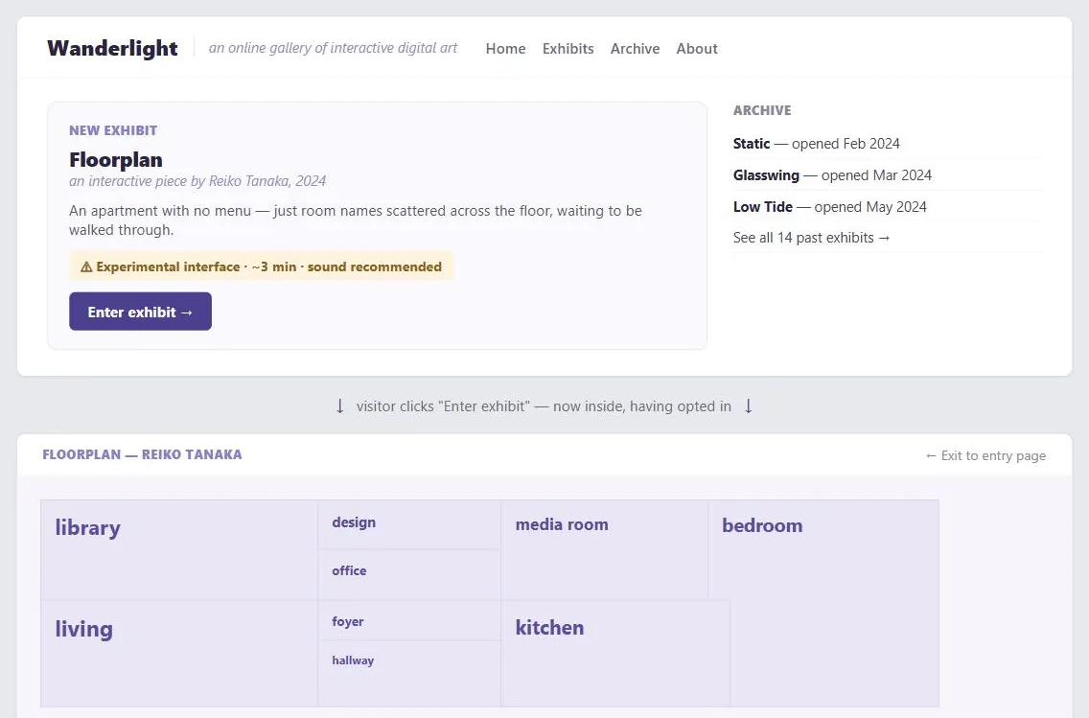This screenshot has width=1089, height=718.
Task: Click Exit to entry page link
Action: 985,455
